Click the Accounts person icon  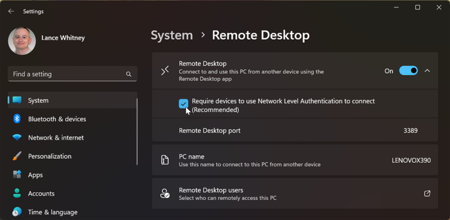click(x=17, y=193)
